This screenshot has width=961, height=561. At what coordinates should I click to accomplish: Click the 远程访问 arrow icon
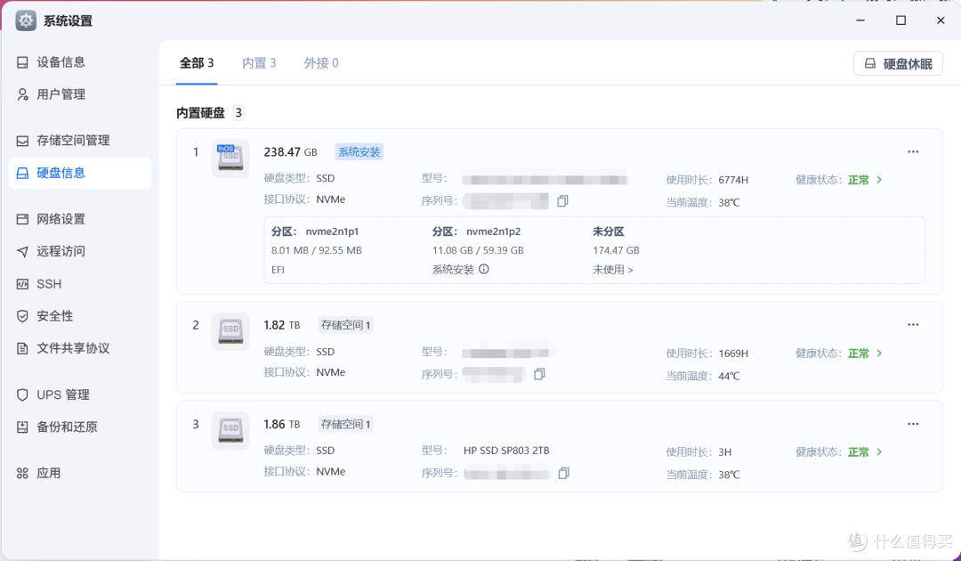[22, 251]
